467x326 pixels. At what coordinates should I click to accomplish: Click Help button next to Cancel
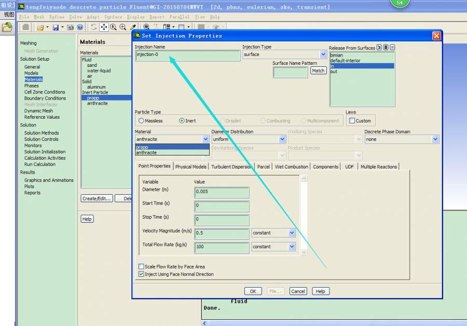click(321, 291)
